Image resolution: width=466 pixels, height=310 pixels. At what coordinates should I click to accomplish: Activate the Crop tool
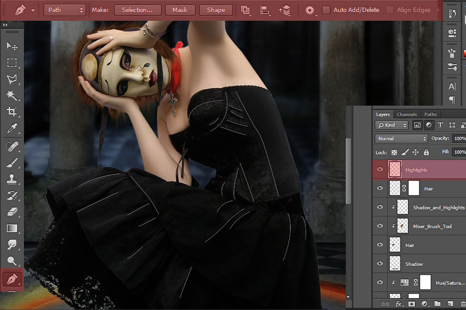point(11,112)
